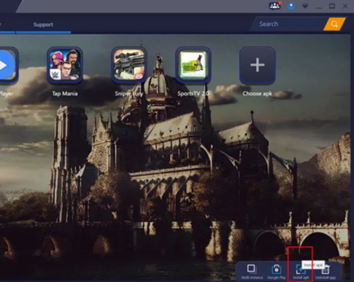Screen dimensions: 354x282
Task: Click the orange search magnifier button
Action: [334, 24]
